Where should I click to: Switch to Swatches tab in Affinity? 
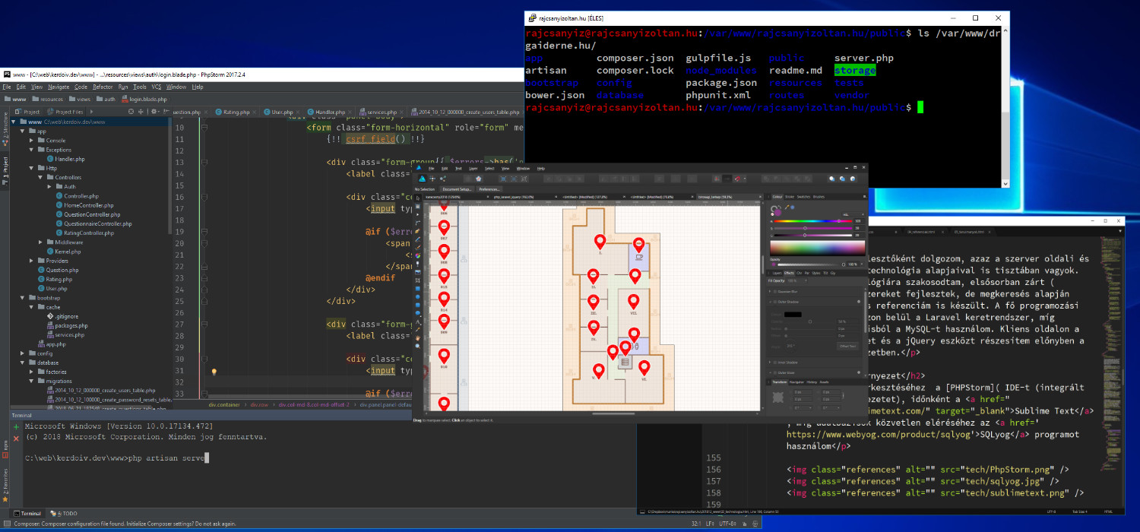pos(803,196)
